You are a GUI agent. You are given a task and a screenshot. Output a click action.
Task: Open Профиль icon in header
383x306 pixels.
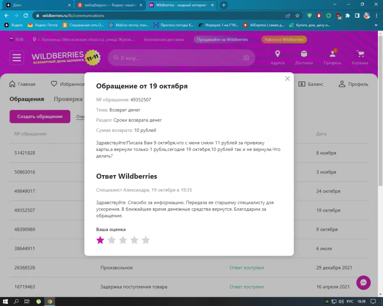[x=332, y=58]
